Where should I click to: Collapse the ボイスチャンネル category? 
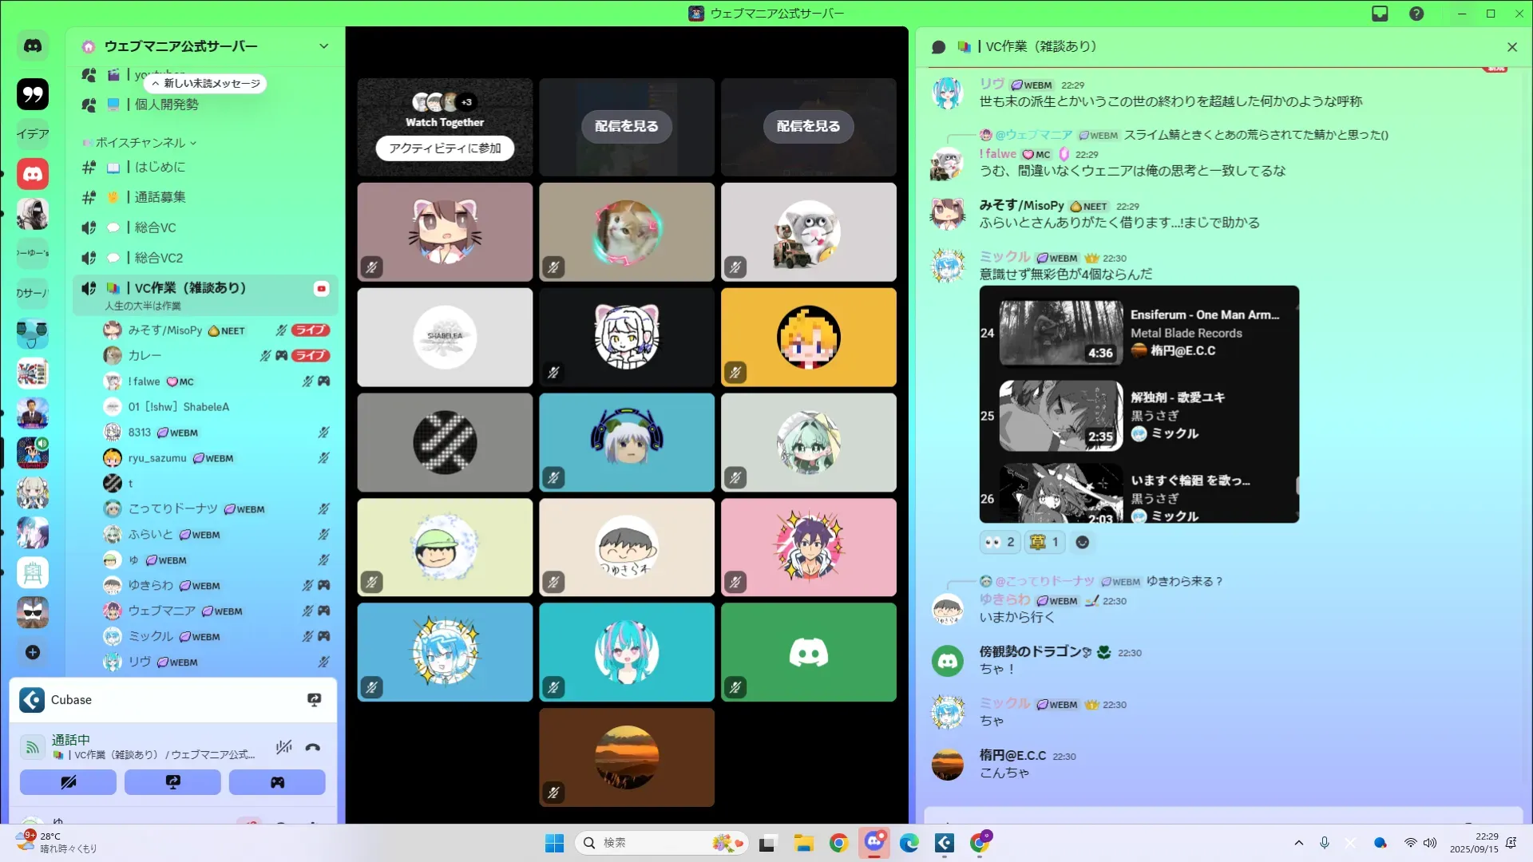pyautogui.click(x=141, y=143)
